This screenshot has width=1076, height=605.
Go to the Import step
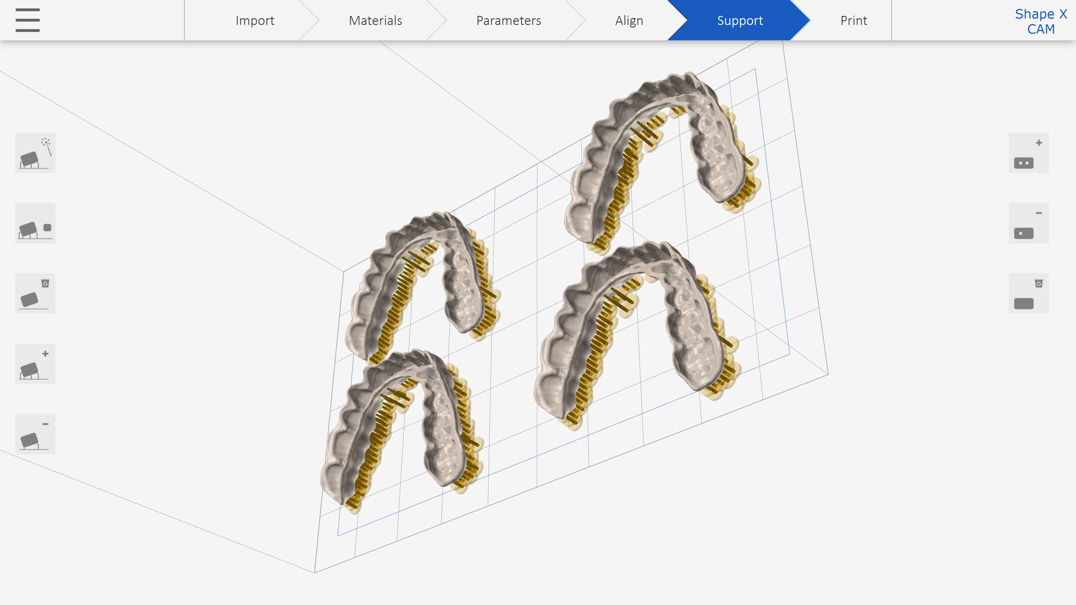point(254,20)
